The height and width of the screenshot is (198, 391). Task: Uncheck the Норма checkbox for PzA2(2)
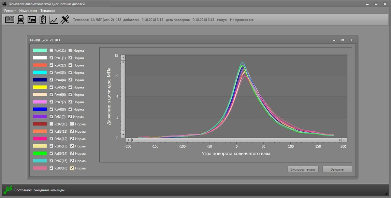point(70,65)
